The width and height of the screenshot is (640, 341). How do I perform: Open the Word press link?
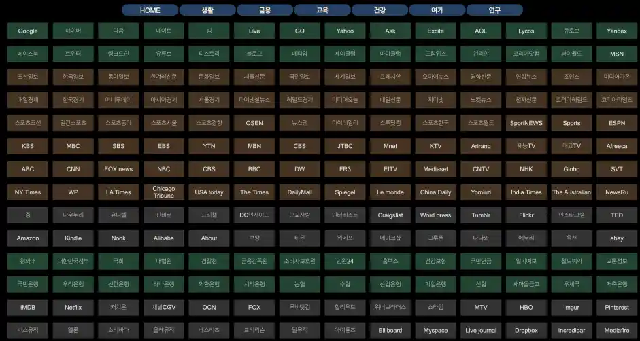[435, 215]
